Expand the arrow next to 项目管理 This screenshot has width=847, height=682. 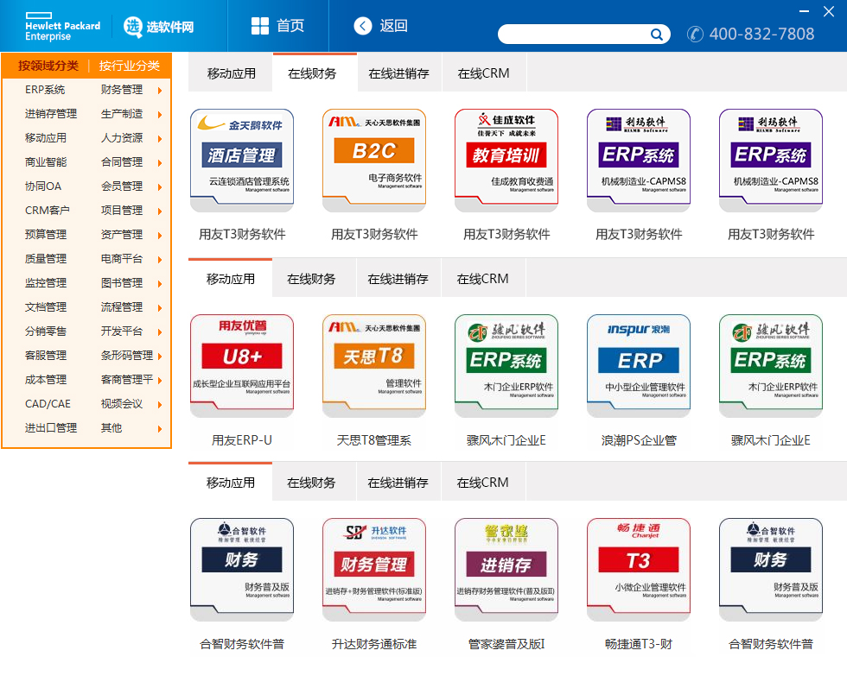(x=160, y=211)
